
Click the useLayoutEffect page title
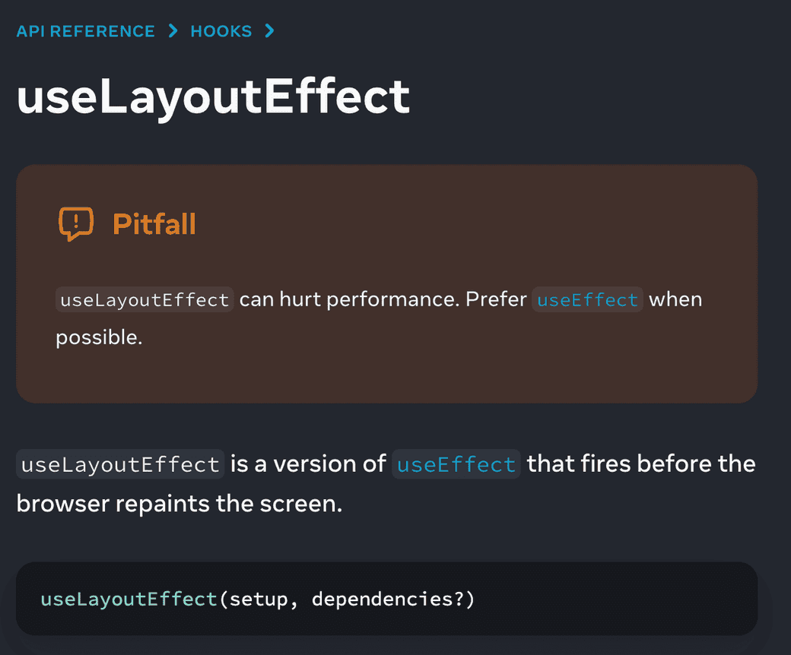point(213,96)
